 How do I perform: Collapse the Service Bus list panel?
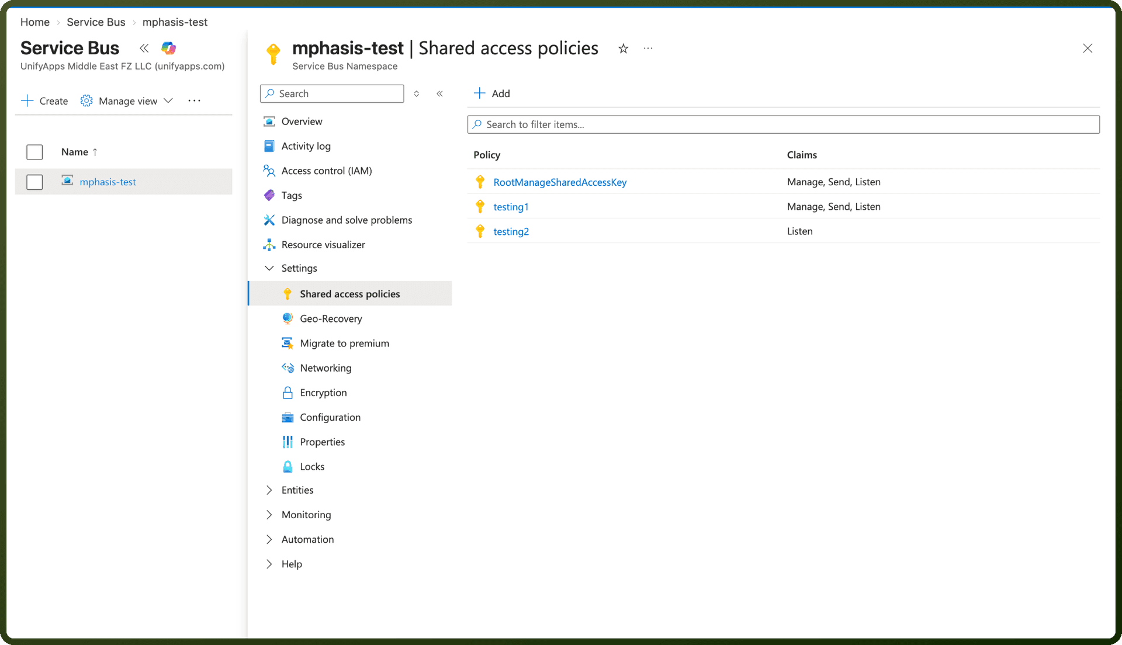tap(144, 48)
